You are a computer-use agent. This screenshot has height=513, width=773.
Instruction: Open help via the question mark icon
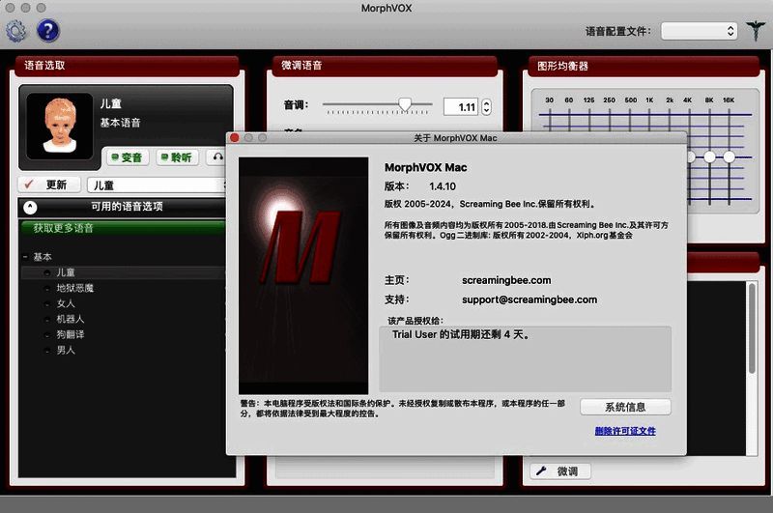point(47,31)
